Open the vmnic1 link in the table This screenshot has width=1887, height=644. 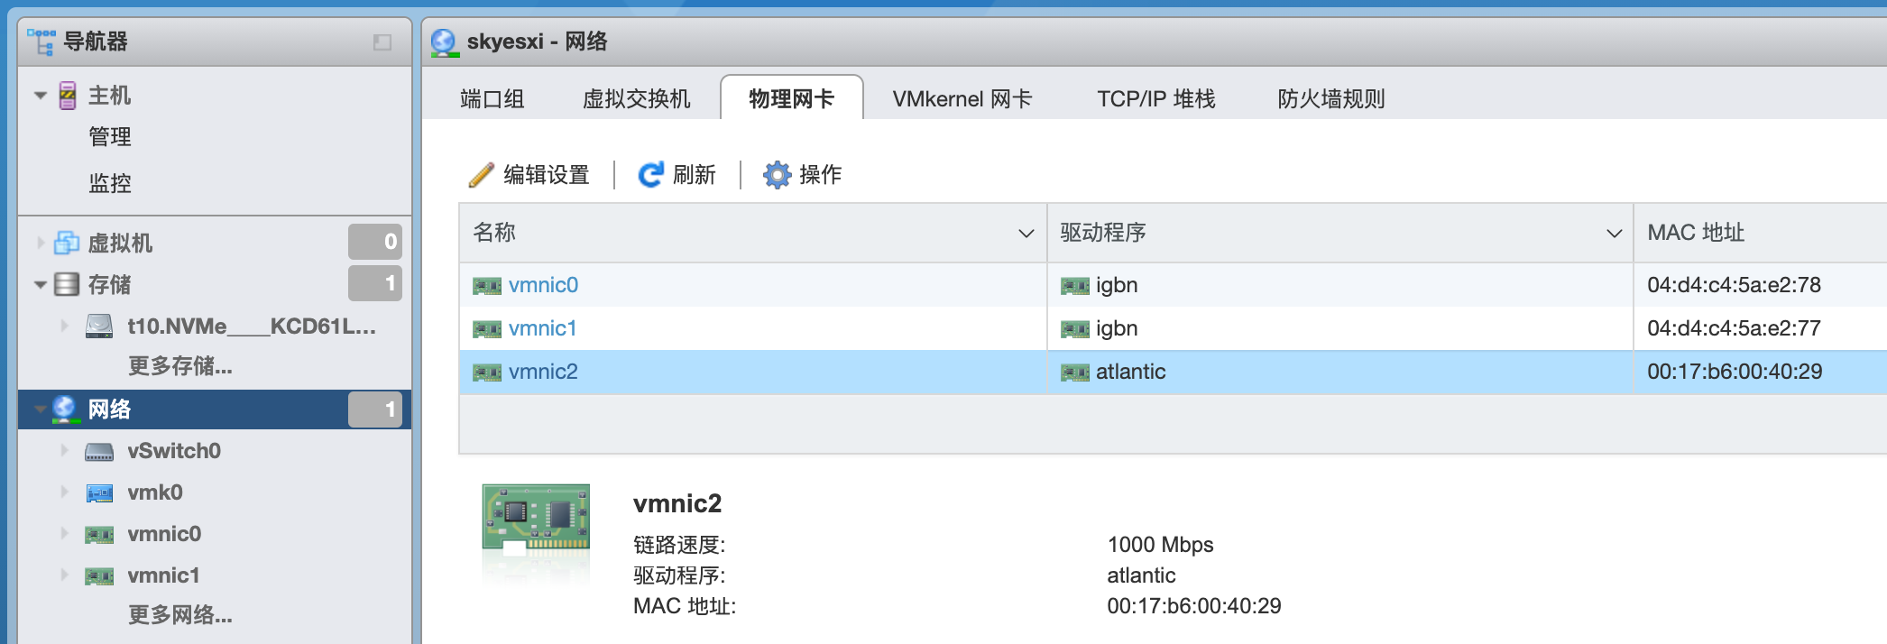click(542, 328)
